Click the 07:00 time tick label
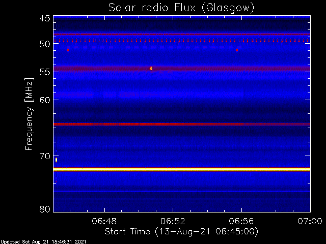The image size is (326, 244). click(x=310, y=221)
